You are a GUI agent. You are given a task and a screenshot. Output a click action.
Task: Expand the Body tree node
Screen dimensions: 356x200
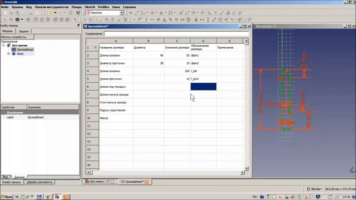[9, 54]
